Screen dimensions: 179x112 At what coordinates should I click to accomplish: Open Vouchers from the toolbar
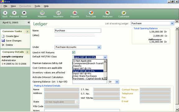58,13
